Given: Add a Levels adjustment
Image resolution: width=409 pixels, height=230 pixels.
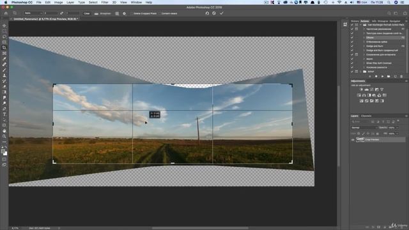Looking at the screenshot, I should point(366,89).
